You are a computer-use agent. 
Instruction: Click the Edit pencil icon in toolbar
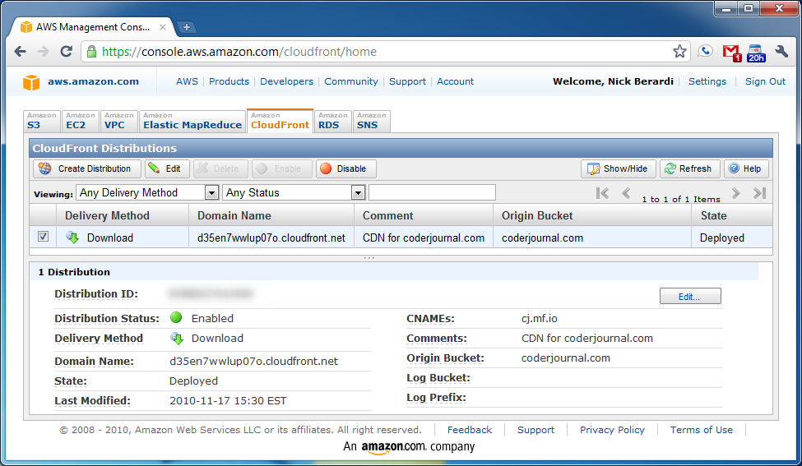click(155, 168)
